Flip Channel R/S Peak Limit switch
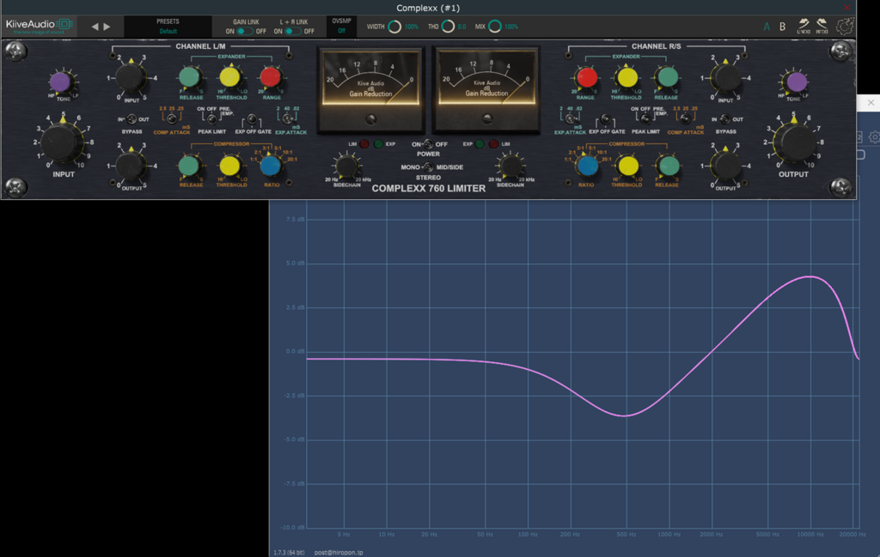This screenshot has height=557, width=880. [x=645, y=118]
